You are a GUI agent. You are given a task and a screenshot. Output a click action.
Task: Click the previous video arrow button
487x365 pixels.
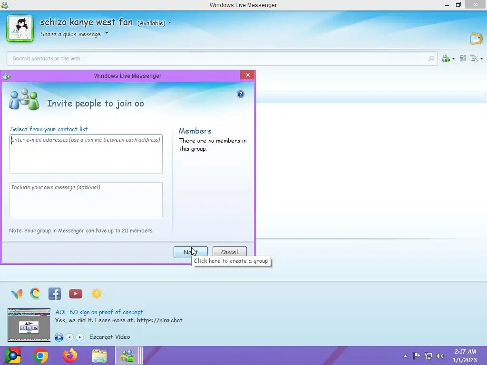pos(69,337)
